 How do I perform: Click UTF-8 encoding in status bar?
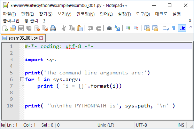(x=141, y=125)
